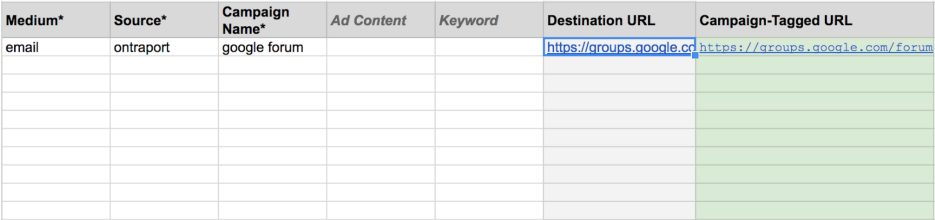
Task: Click first empty green Campaign-Tagged URL cell
Action: (x=815, y=65)
